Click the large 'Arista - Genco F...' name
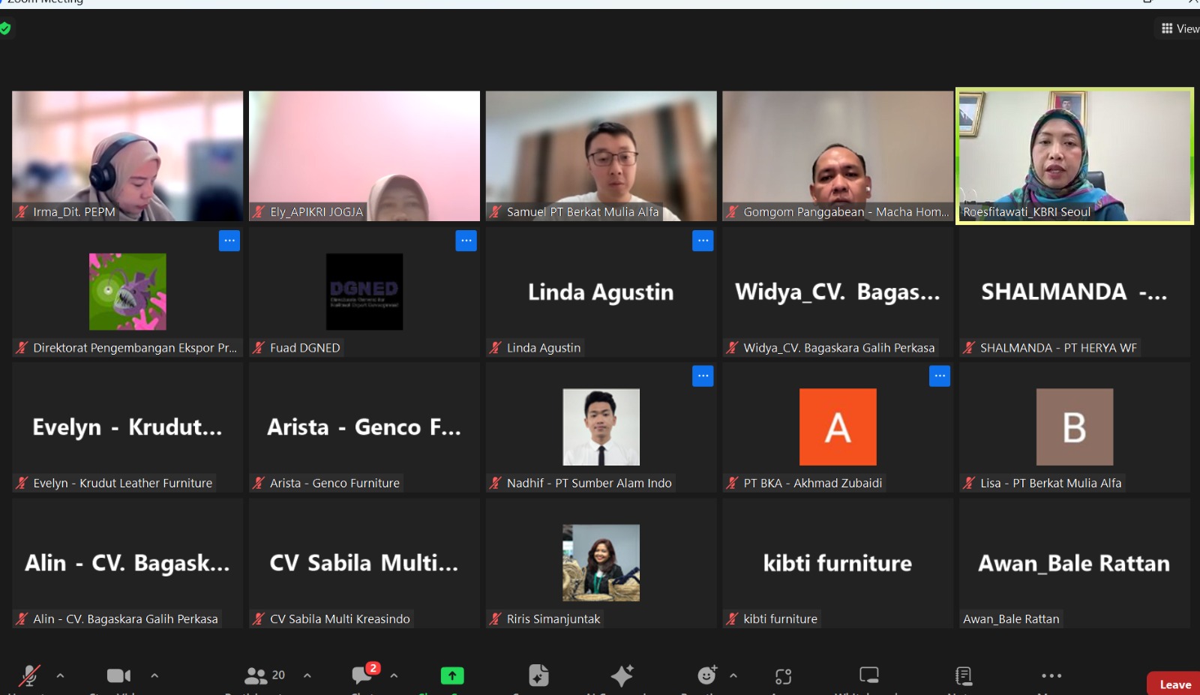 (x=364, y=427)
